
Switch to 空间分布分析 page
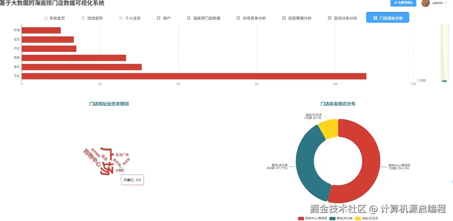coord(342,18)
